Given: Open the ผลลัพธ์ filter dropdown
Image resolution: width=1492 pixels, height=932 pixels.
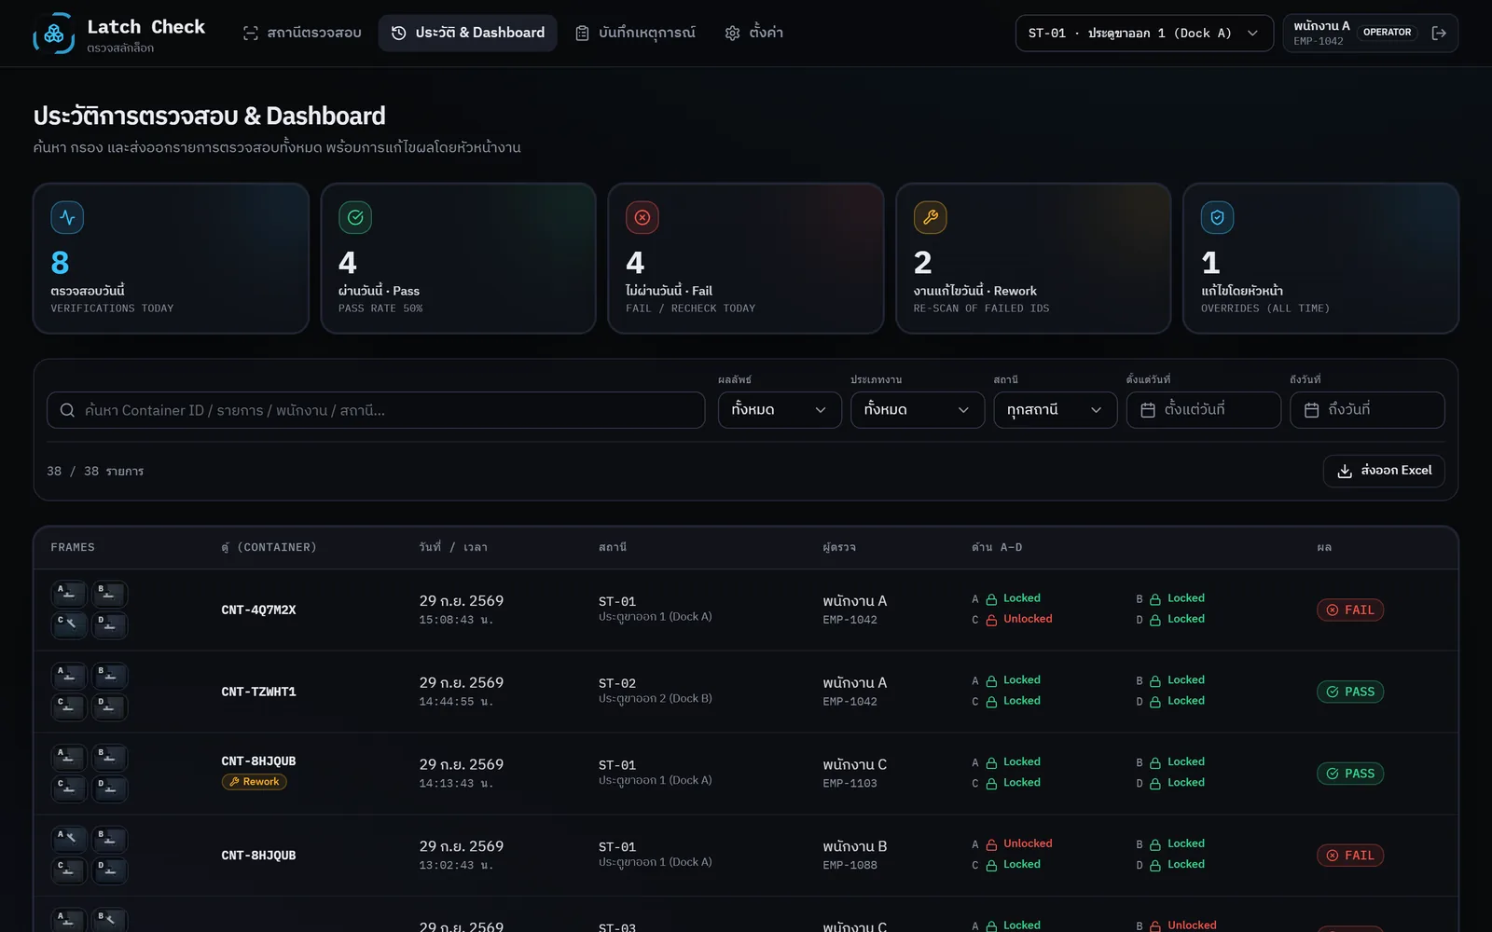Looking at the screenshot, I should [780, 410].
